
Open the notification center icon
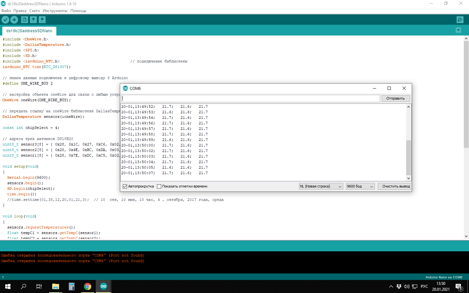click(459, 287)
